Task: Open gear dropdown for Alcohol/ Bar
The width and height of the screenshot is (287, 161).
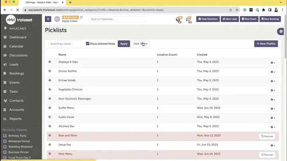Action: [x=273, y=127]
